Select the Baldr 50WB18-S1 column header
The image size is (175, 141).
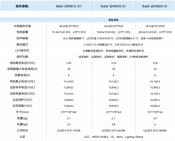(x=113, y=6)
